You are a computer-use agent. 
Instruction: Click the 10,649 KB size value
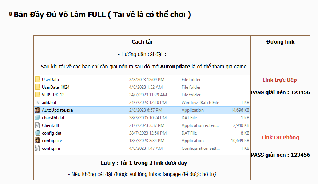(240, 141)
